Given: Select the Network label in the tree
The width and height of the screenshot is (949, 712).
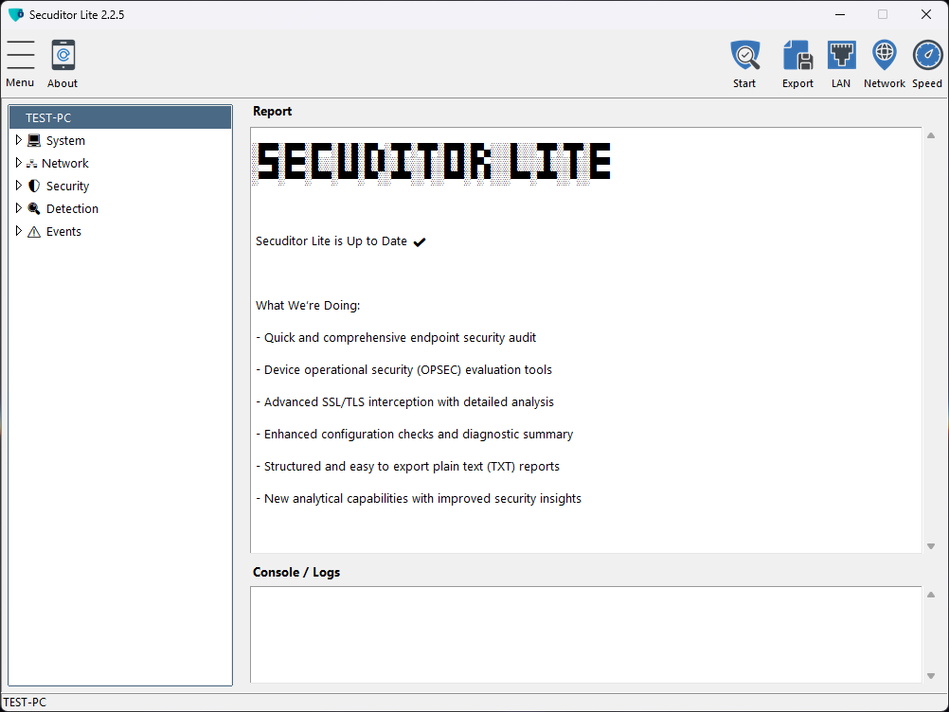Looking at the screenshot, I should click(x=64, y=164).
